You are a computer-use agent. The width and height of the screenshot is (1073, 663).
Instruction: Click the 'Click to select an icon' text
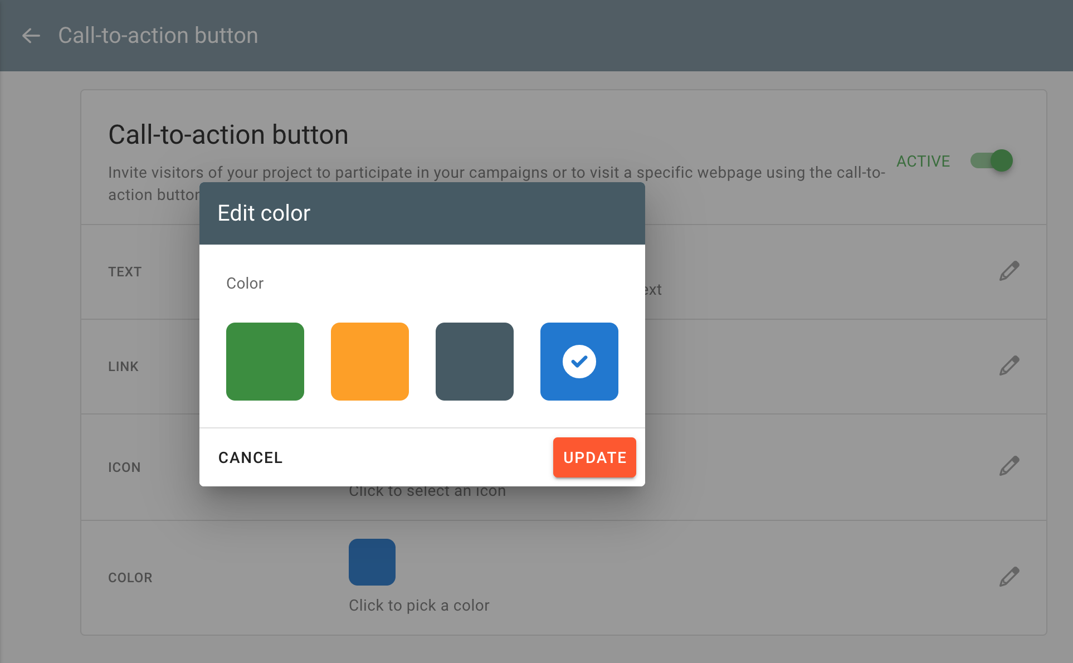click(427, 492)
